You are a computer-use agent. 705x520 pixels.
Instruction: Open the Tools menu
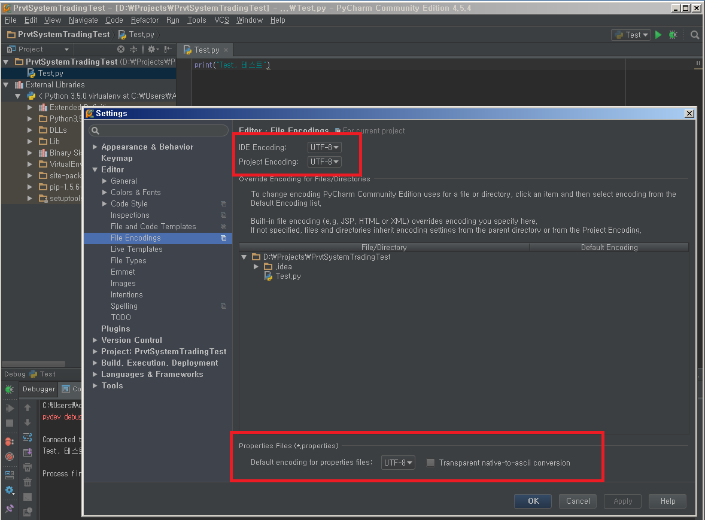coord(197,20)
